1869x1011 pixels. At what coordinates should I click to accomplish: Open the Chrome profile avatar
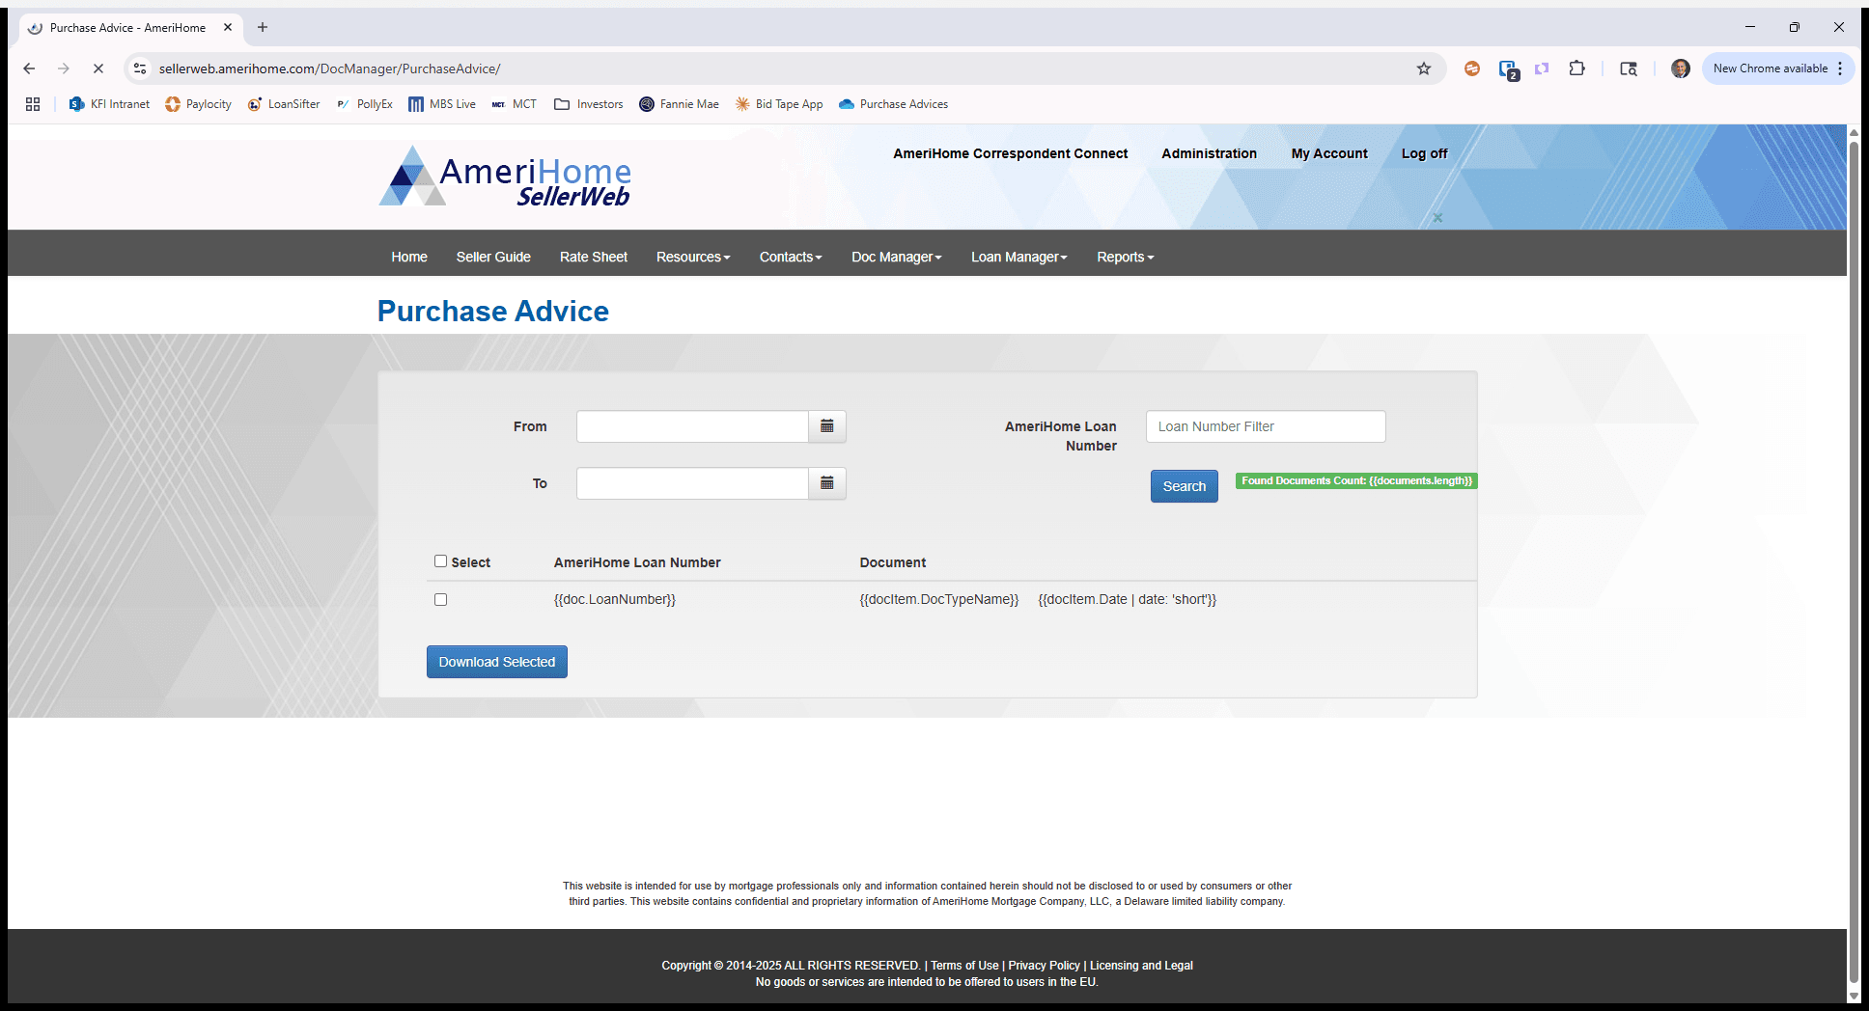click(1681, 68)
